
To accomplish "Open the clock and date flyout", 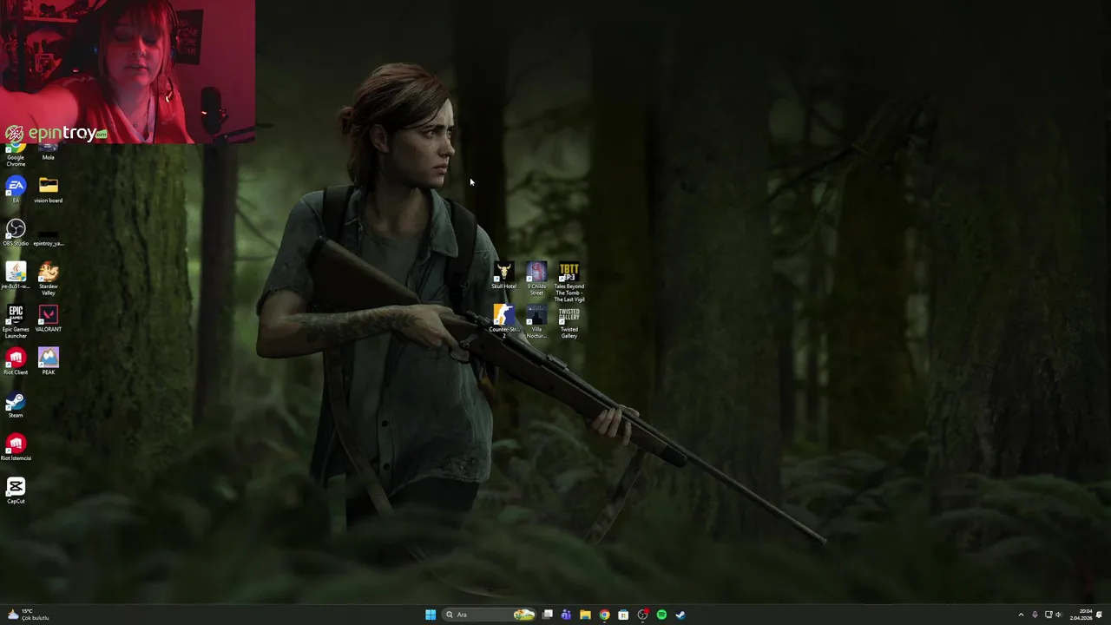I will pos(1081,615).
